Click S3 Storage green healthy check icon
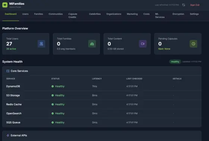209x141 pixels. pos(53,95)
